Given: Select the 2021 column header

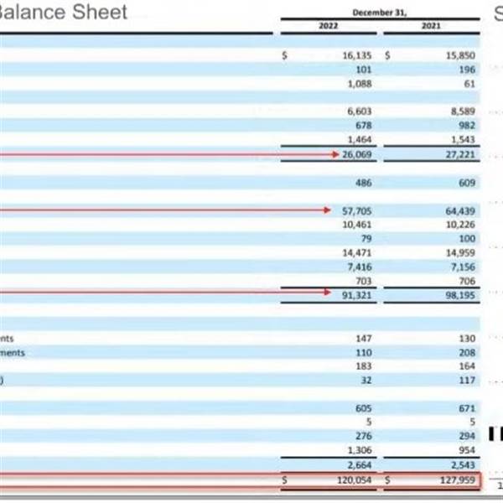Looking at the screenshot, I should pyautogui.click(x=431, y=26).
